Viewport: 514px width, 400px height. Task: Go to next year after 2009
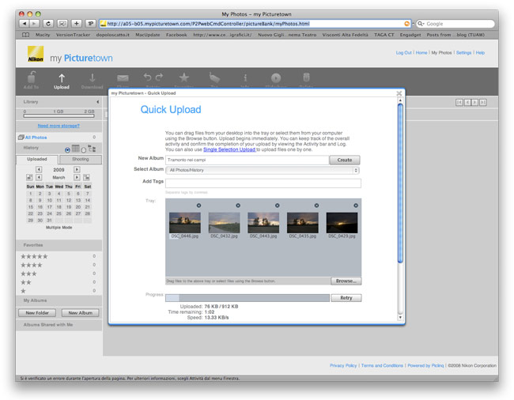[x=77, y=169]
